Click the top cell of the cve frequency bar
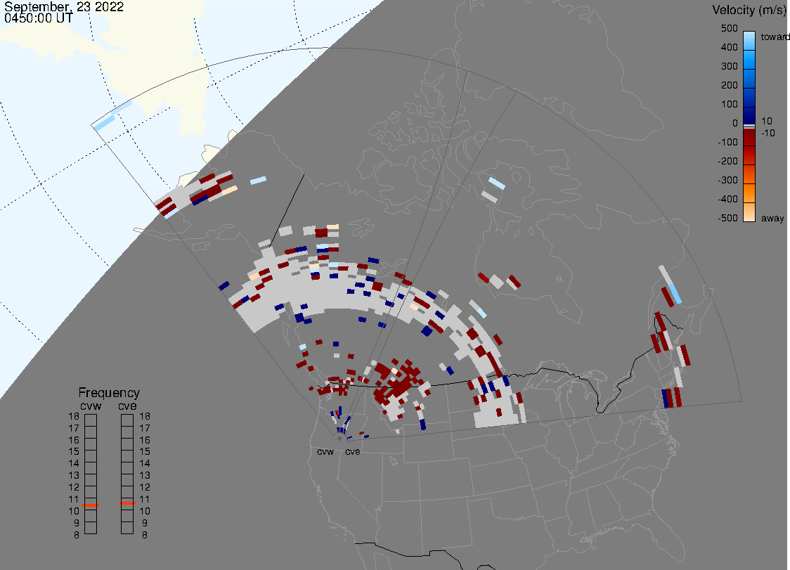 [127, 420]
